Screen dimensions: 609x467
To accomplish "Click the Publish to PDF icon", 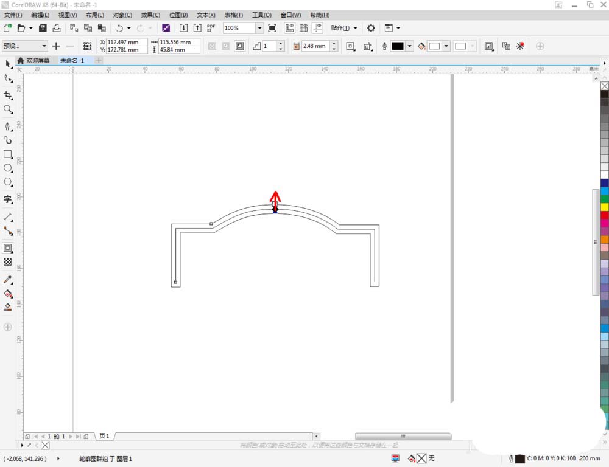I will click(211, 28).
